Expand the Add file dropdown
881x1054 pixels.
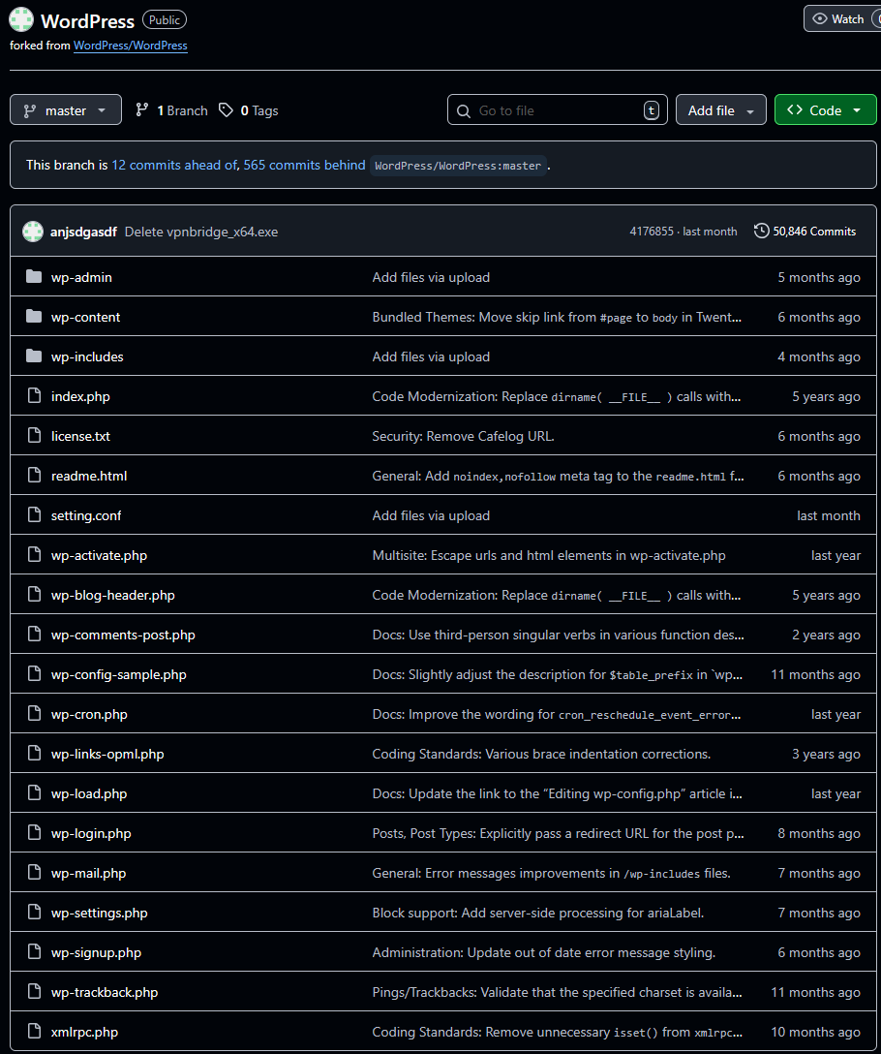pos(721,110)
